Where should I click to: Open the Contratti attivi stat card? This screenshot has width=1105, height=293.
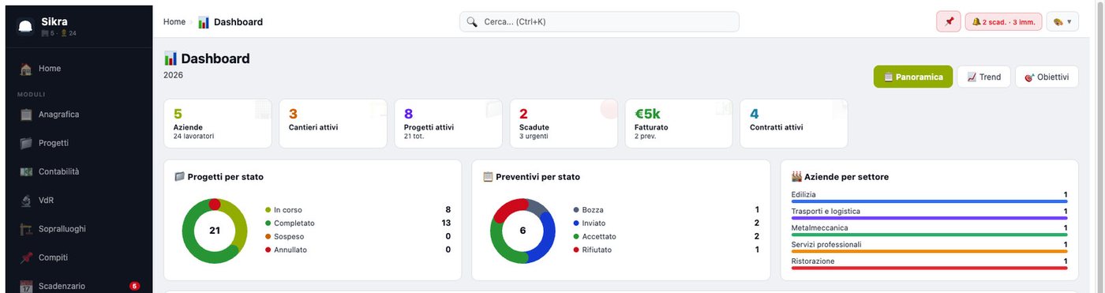pos(794,123)
